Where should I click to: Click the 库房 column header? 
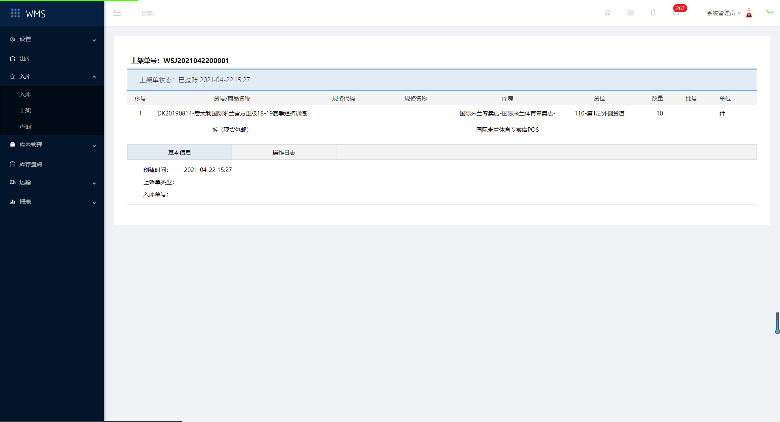click(507, 98)
